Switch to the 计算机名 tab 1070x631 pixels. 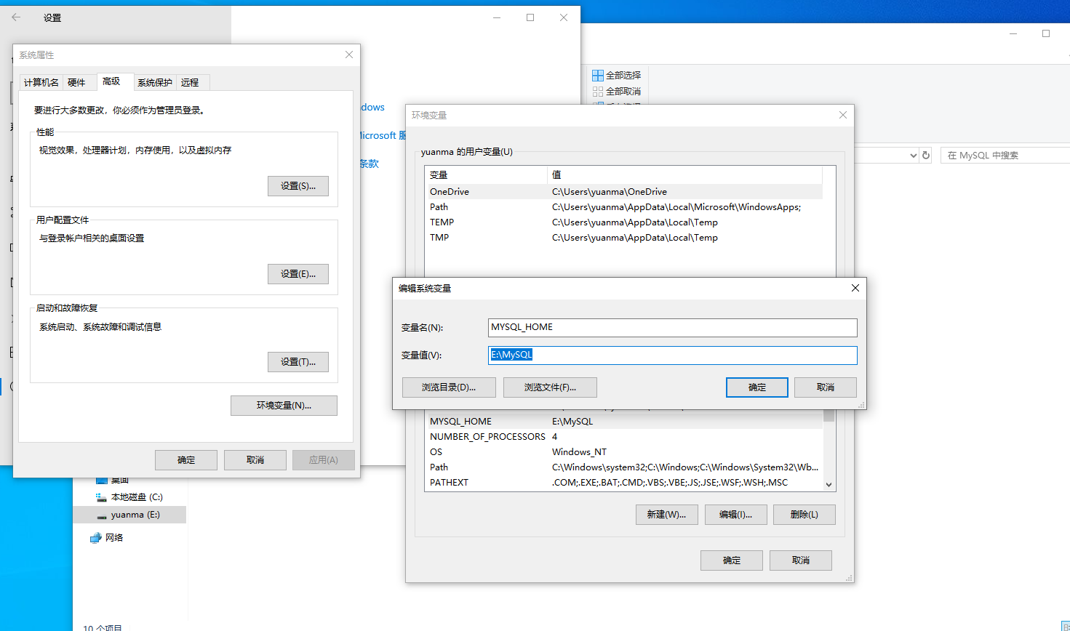(x=41, y=83)
